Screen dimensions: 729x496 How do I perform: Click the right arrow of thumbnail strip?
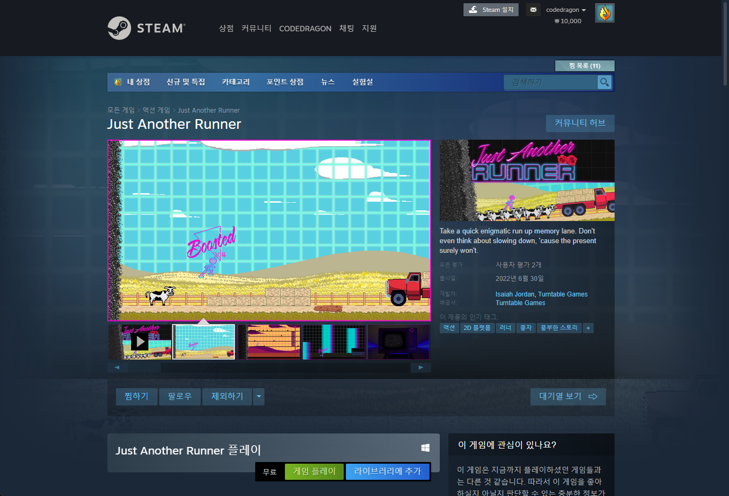(421, 368)
